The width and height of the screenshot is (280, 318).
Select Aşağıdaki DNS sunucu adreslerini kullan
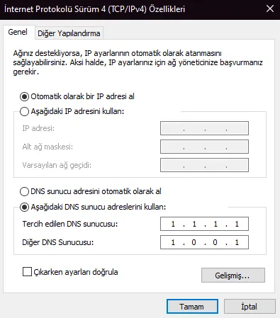[24, 208]
